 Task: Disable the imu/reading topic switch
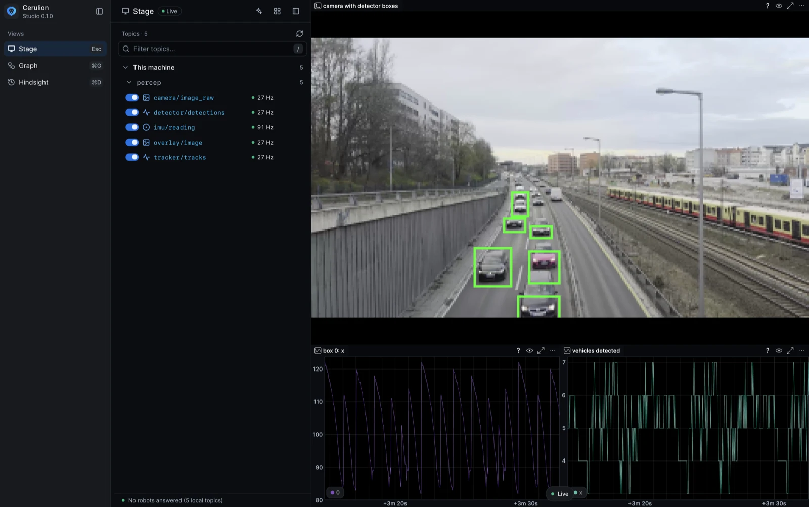tap(132, 127)
